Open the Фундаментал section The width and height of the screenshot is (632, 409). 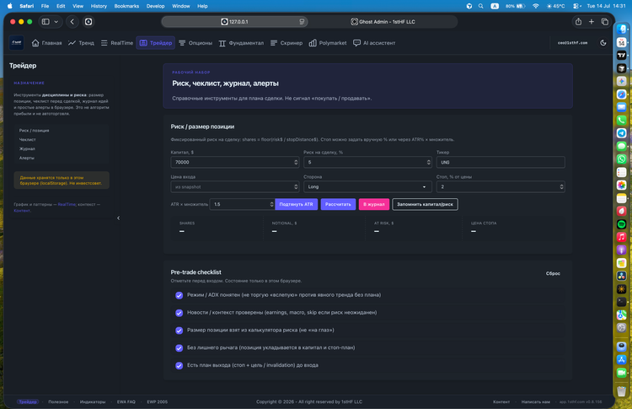pyautogui.click(x=241, y=43)
